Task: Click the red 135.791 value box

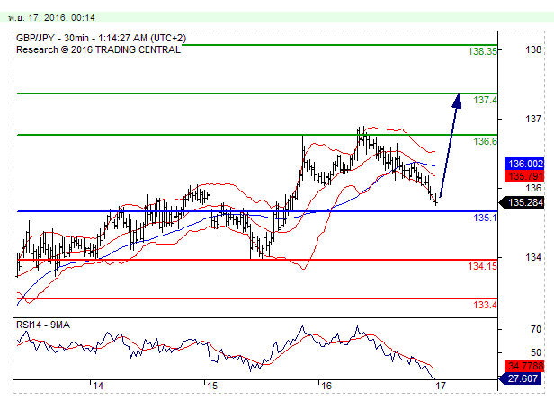Action: tap(524, 176)
